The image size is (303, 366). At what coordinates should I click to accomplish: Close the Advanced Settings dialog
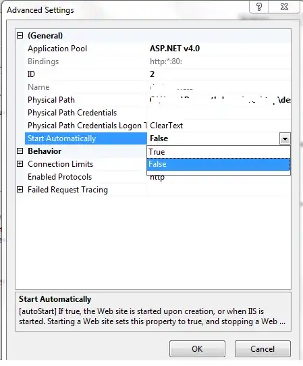pyautogui.click(x=284, y=7)
